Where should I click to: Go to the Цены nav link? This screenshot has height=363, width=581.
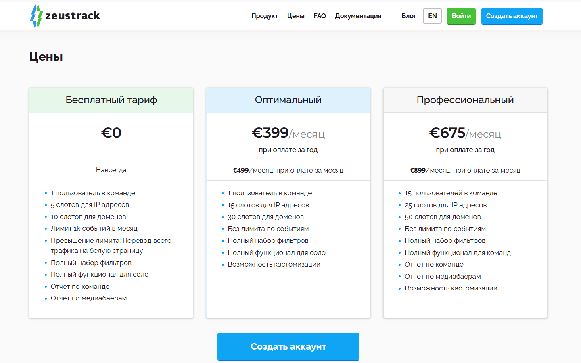296,16
